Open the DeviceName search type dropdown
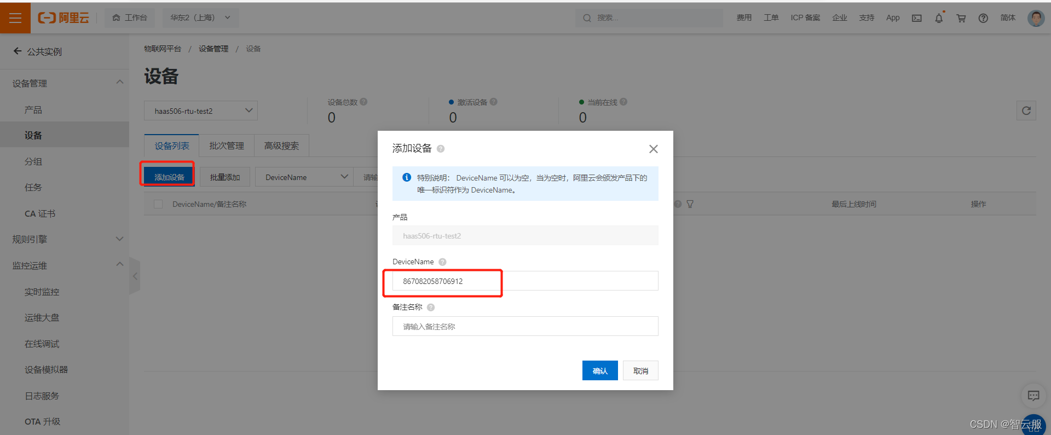Screen dimensions: 1051x435 pos(304,177)
